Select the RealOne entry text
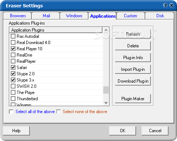The image size is (177, 141). [24, 55]
